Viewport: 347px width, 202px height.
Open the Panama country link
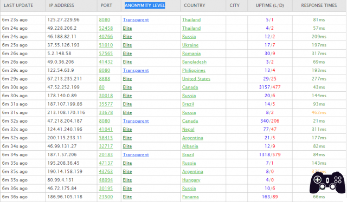tap(190, 197)
